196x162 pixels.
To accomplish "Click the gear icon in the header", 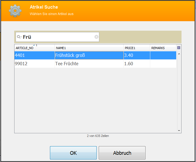I will point(15,11).
